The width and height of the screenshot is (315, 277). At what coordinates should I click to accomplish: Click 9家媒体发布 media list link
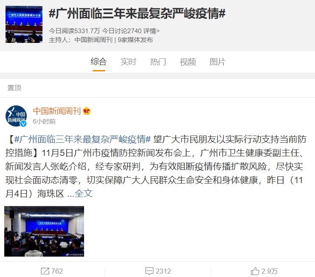(x=135, y=40)
